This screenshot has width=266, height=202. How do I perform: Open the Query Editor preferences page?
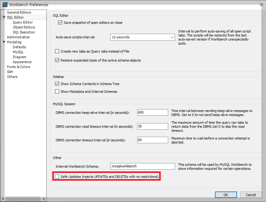23,22
